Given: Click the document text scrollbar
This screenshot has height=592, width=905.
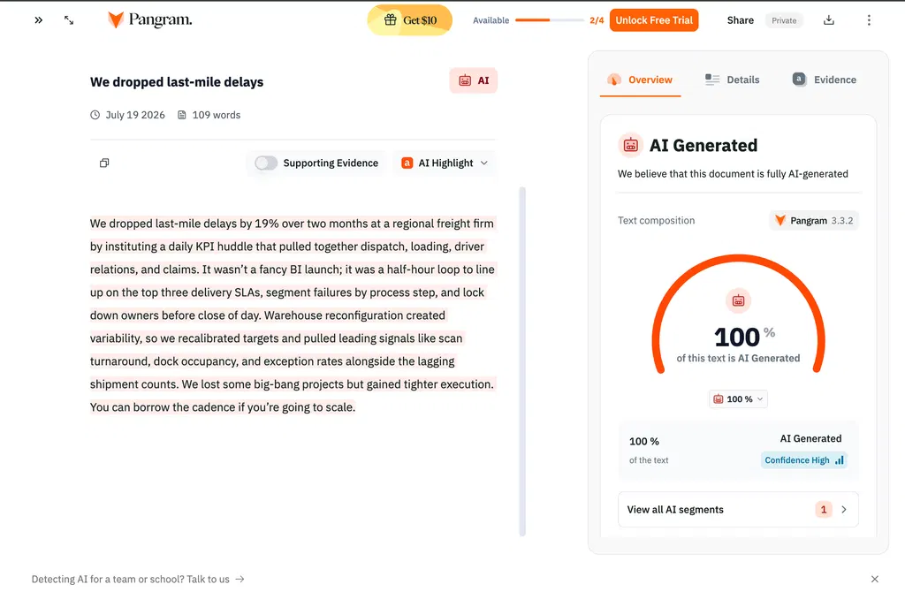Looking at the screenshot, I should click(522, 361).
